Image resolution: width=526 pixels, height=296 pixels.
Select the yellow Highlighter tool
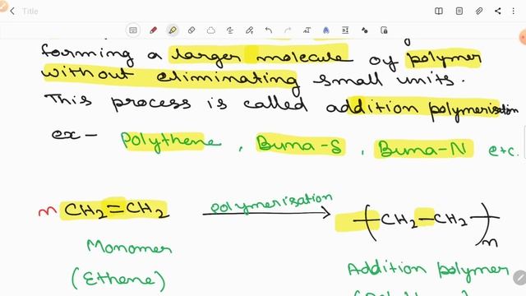tap(173, 30)
